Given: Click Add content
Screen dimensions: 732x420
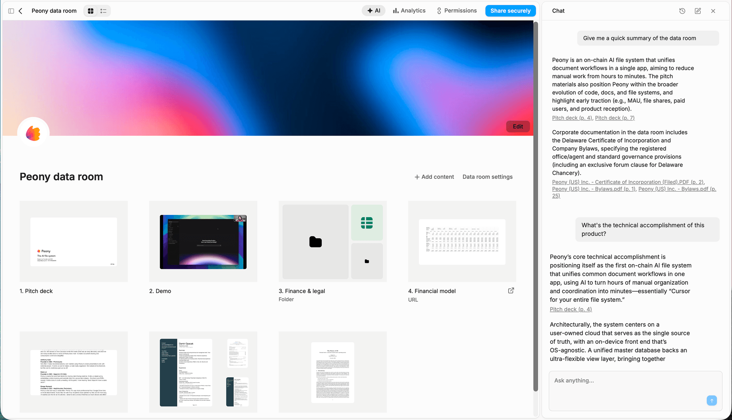Looking at the screenshot, I should (x=434, y=176).
